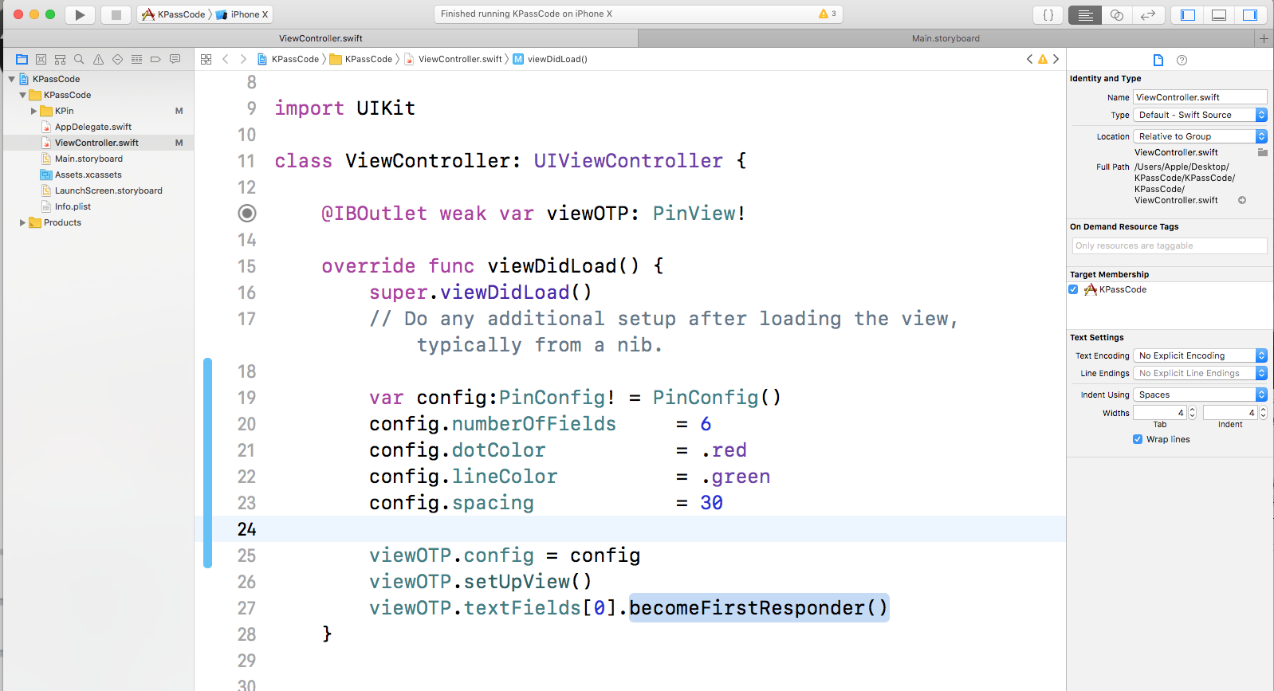The width and height of the screenshot is (1274, 691).
Task: Toggle the Wrap lines checkbox
Action: click(1138, 439)
